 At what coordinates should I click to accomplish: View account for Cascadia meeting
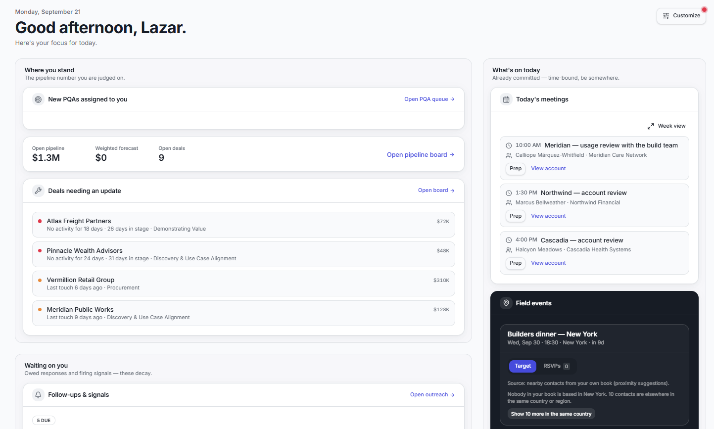tap(548, 263)
